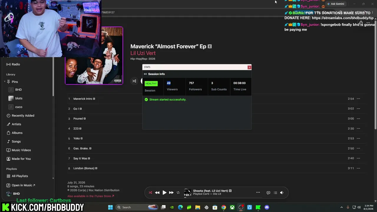
Task: Play track 2 Go !
Action: point(216,109)
